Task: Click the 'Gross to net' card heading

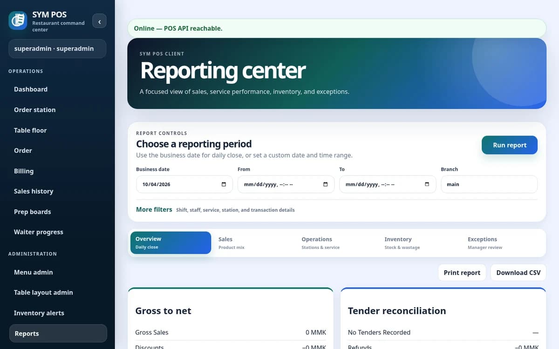Action: click(x=163, y=311)
